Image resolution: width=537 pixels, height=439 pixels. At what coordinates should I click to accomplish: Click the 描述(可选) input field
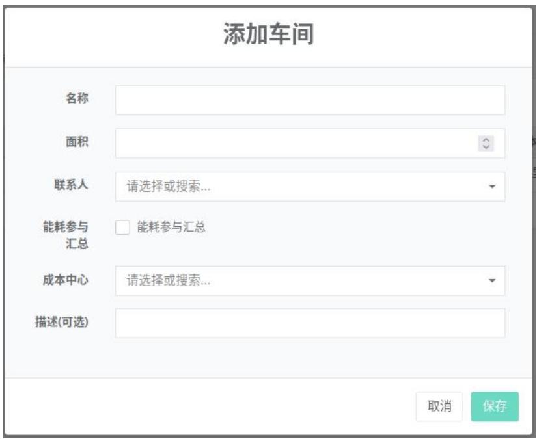tap(310, 323)
